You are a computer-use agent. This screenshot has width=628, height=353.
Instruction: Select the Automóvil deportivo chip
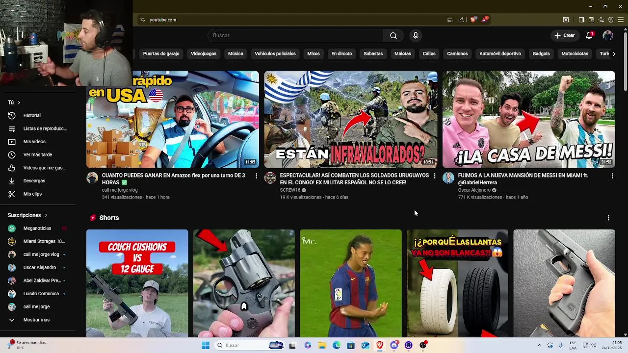pos(500,53)
